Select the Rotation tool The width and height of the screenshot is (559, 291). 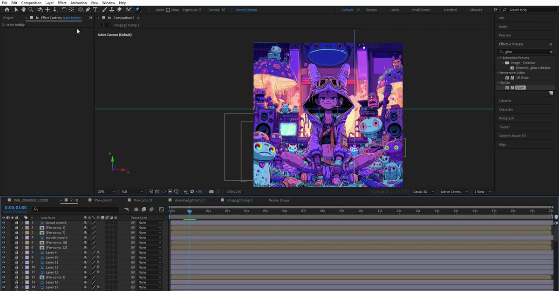pos(64,9)
